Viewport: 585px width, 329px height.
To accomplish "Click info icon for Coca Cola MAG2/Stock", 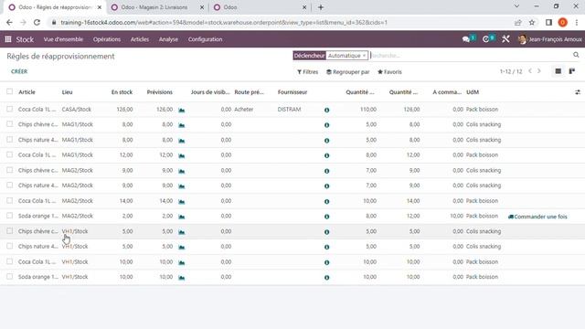I will [x=327, y=201].
